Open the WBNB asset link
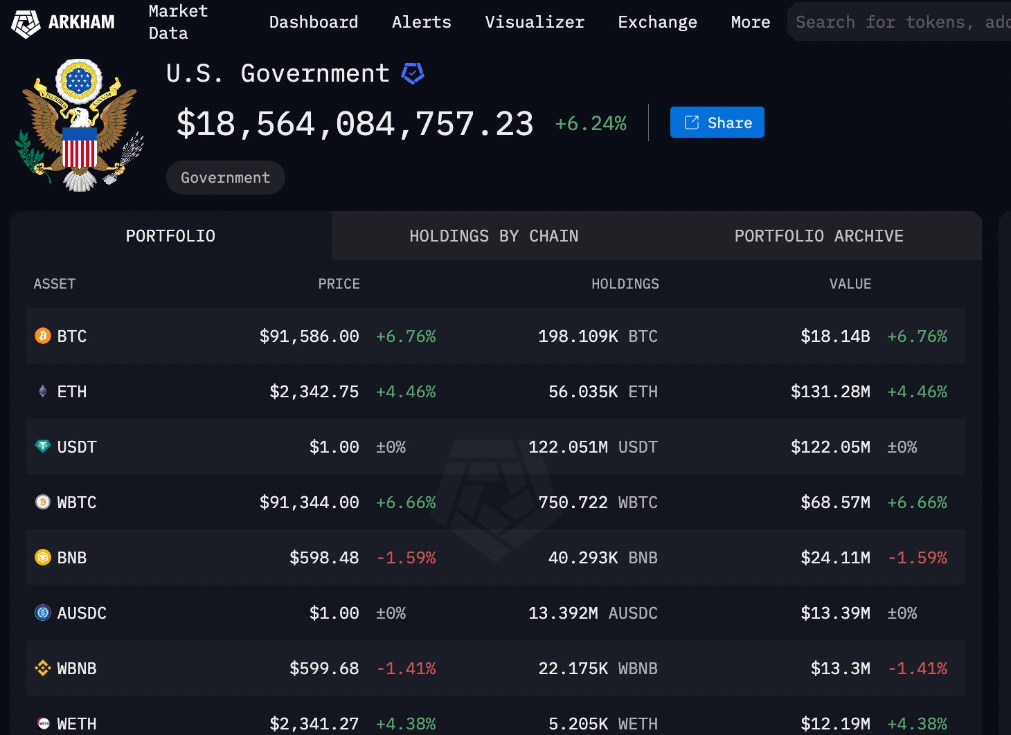1011x735 pixels. pyautogui.click(x=77, y=669)
